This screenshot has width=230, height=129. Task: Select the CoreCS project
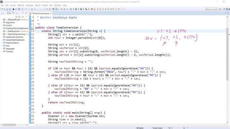tap(9, 25)
